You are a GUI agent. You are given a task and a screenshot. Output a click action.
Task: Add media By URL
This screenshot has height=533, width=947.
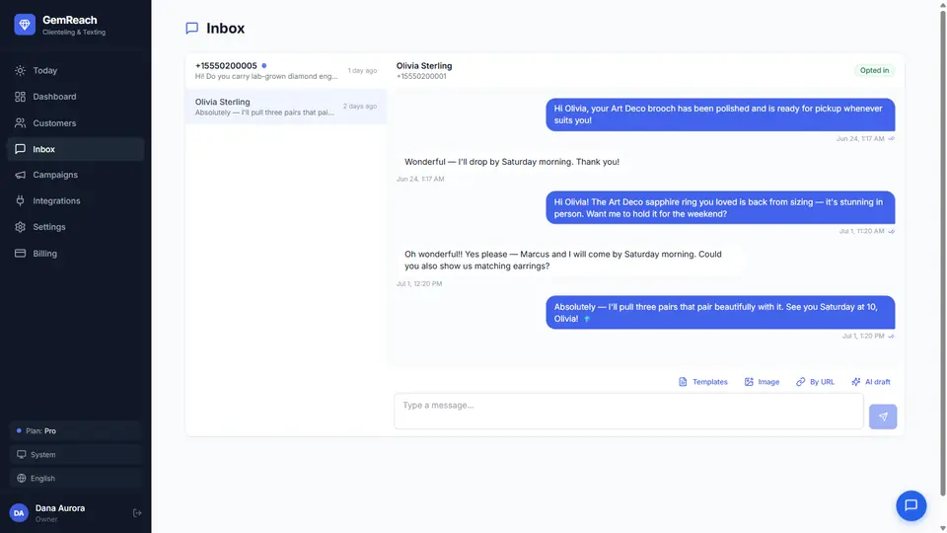tap(815, 382)
